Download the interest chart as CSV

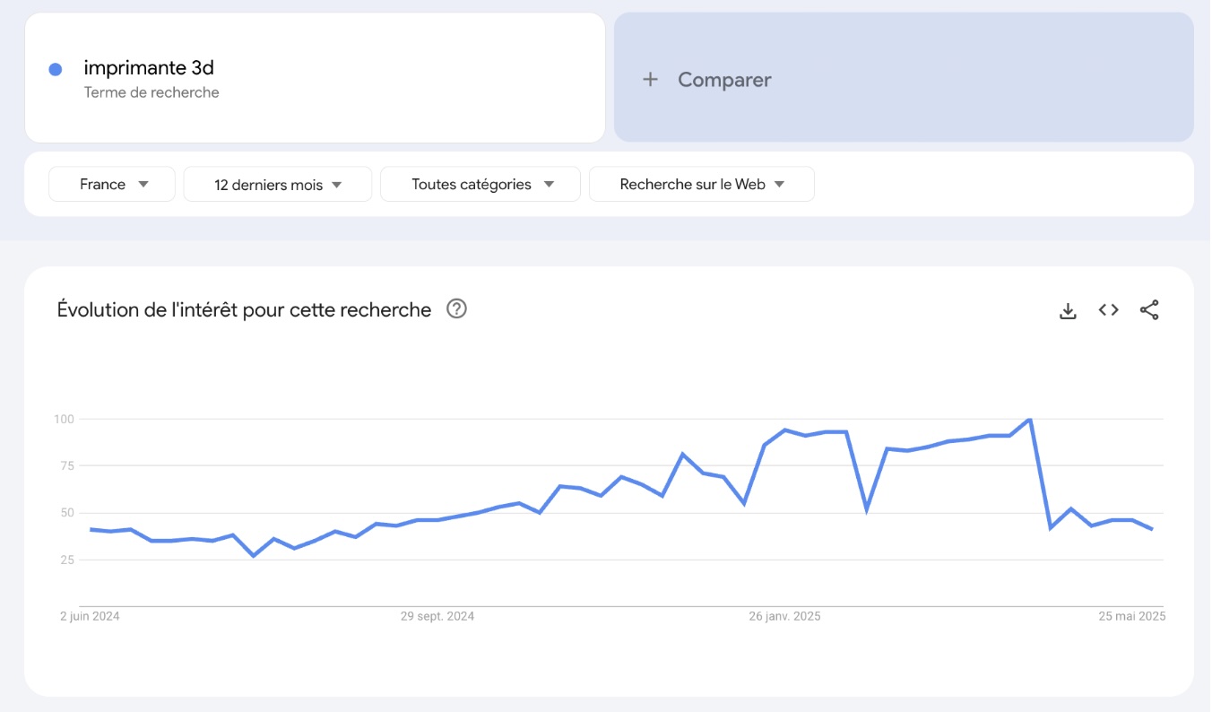(x=1068, y=310)
